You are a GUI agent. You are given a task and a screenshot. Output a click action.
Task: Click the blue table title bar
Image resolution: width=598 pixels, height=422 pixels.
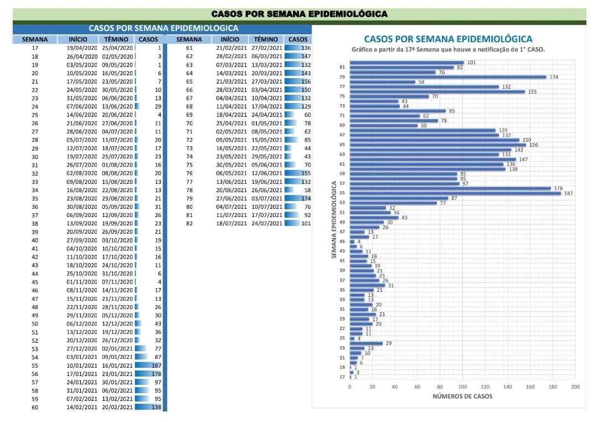(163, 28)
